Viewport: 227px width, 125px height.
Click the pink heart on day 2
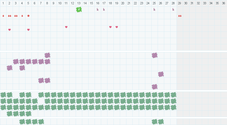click(9, 30)
